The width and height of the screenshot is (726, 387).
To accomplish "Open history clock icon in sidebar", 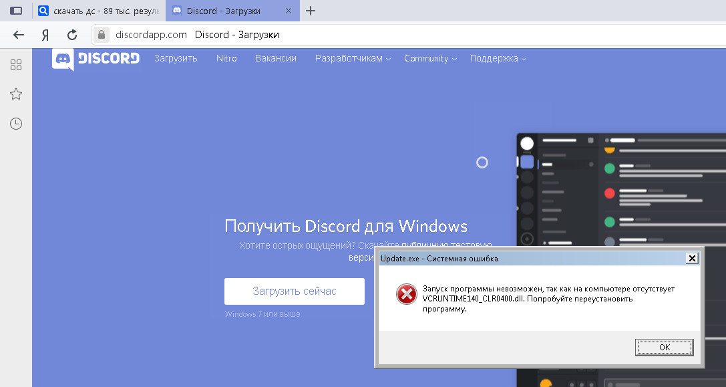I will [x=16, y=124].
